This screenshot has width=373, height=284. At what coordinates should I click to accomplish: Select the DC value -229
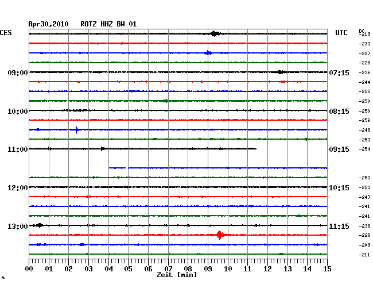364,235
